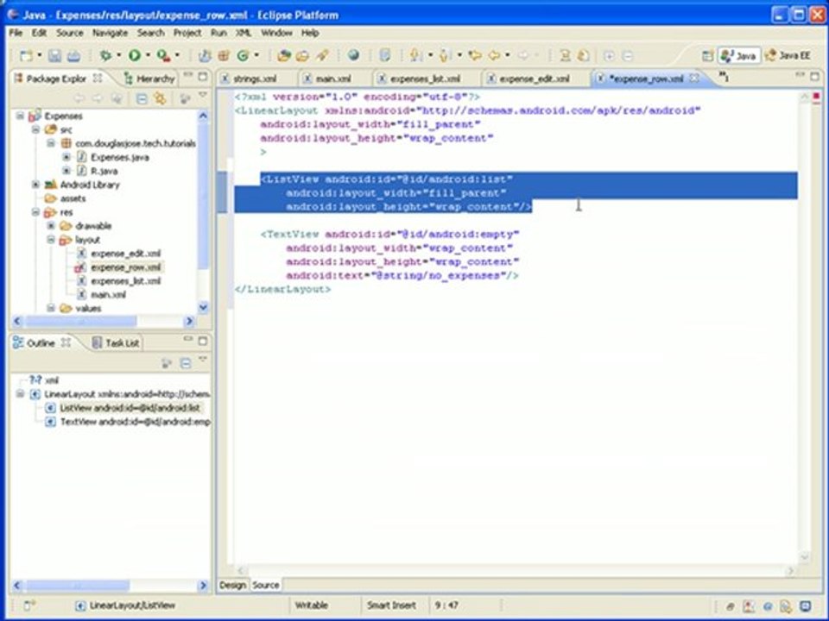Open the Project menu
Image resolution: width=829 pixels, height=621 pixels.
pyautogui.click(x=187, y=33)
